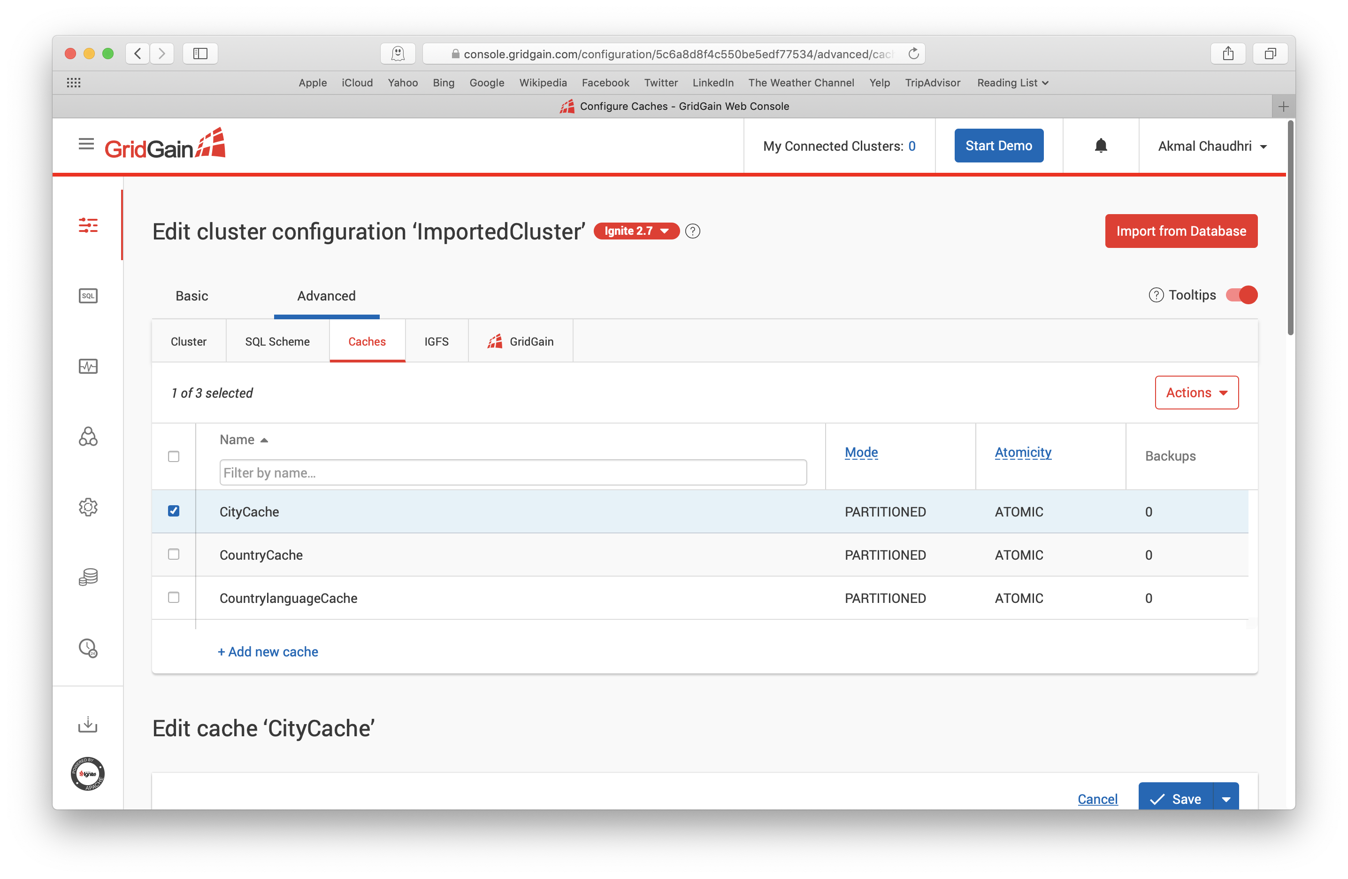
Task: Click the settings/configuration gear icon
Action: click(89, 507)
